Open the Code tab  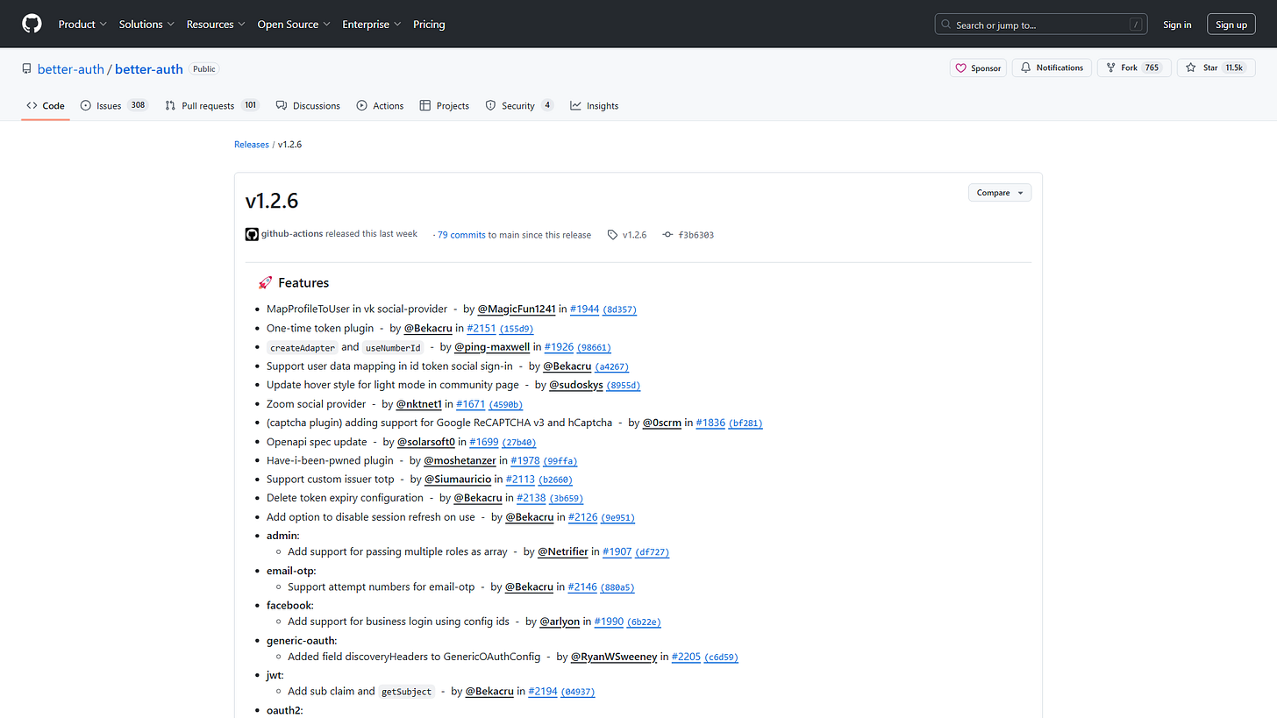coord(46,105)
